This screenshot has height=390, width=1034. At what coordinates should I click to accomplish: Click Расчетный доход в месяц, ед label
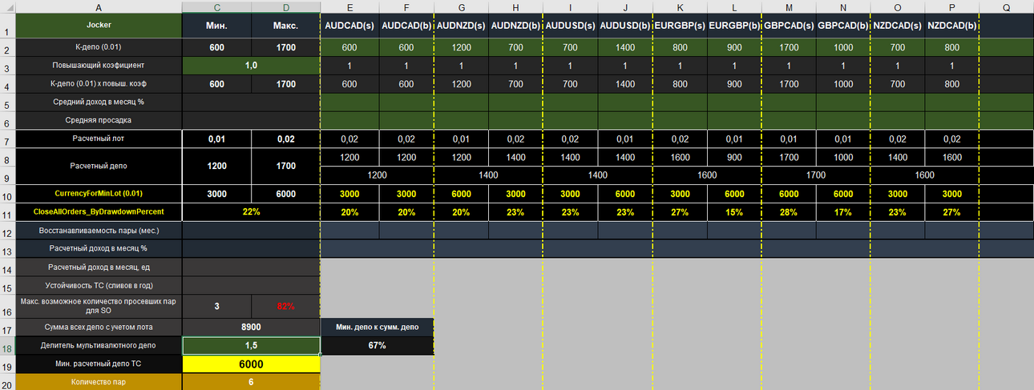pyautogui.click(x=99, y=267)
